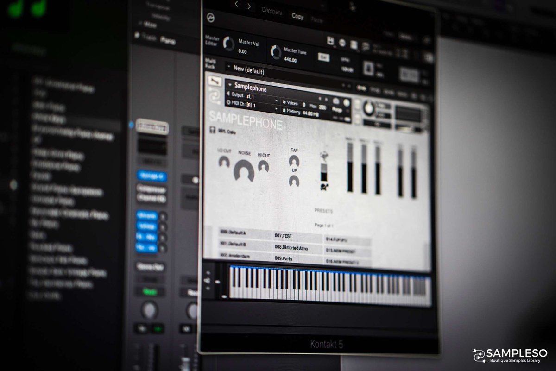Click the fourth tall vertical slider
This screenshot has width=556, height=371.
pyautogui.click(x=400, y=172)
